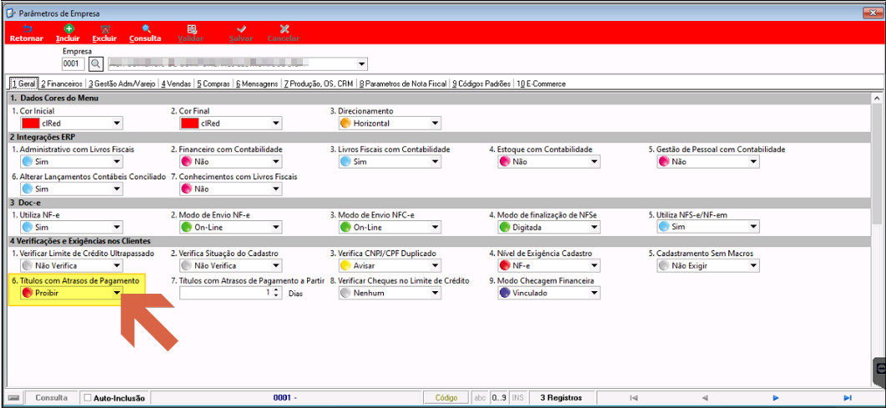Switch to 8 Parametros de Nota Fiscal tab
This screenshot has height=408, width=886.
point(403,83)
